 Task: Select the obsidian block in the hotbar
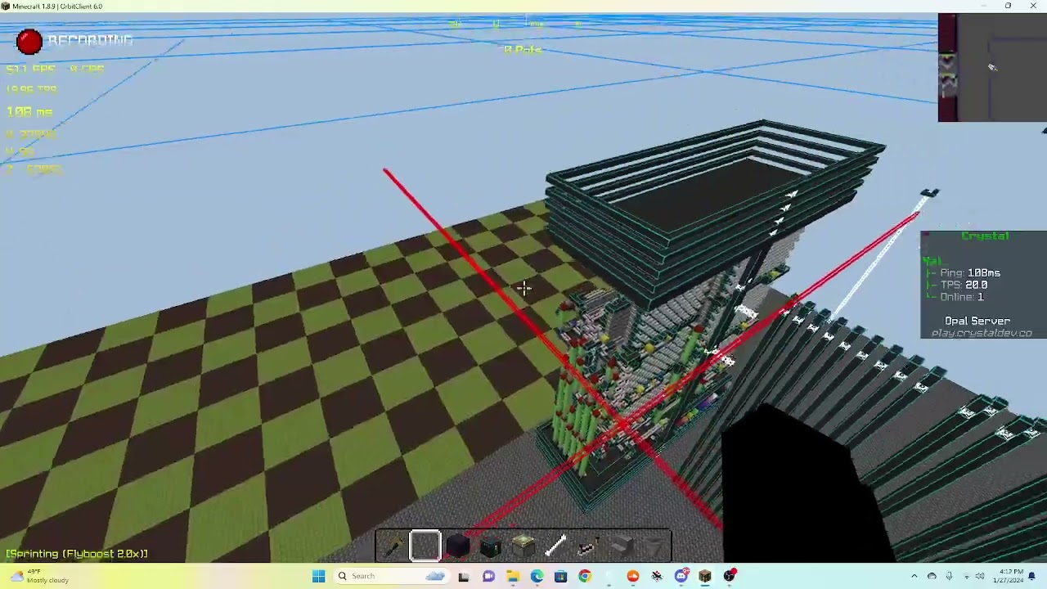(x=458, y=546)
